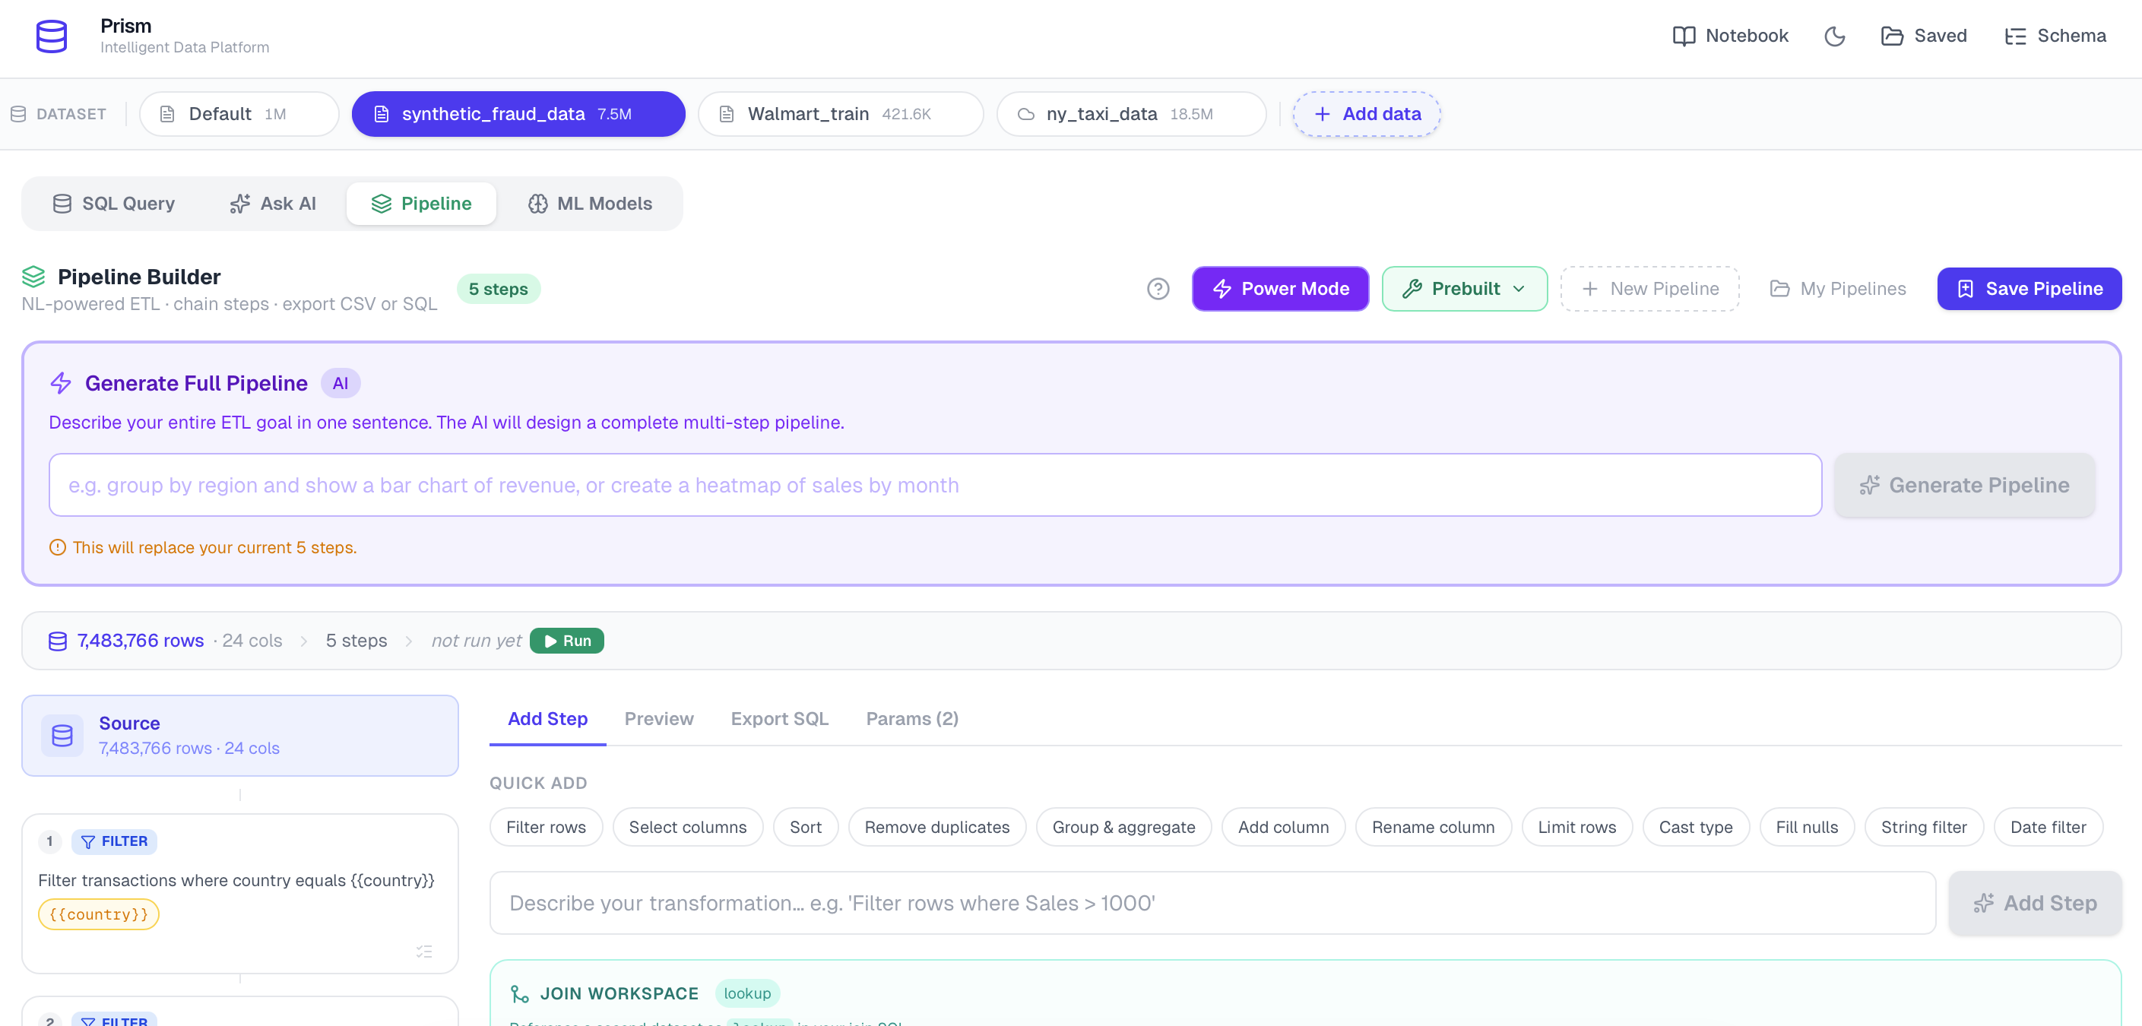Open the Export SQL tab
2142x1026 pixels.
point(779,718)
